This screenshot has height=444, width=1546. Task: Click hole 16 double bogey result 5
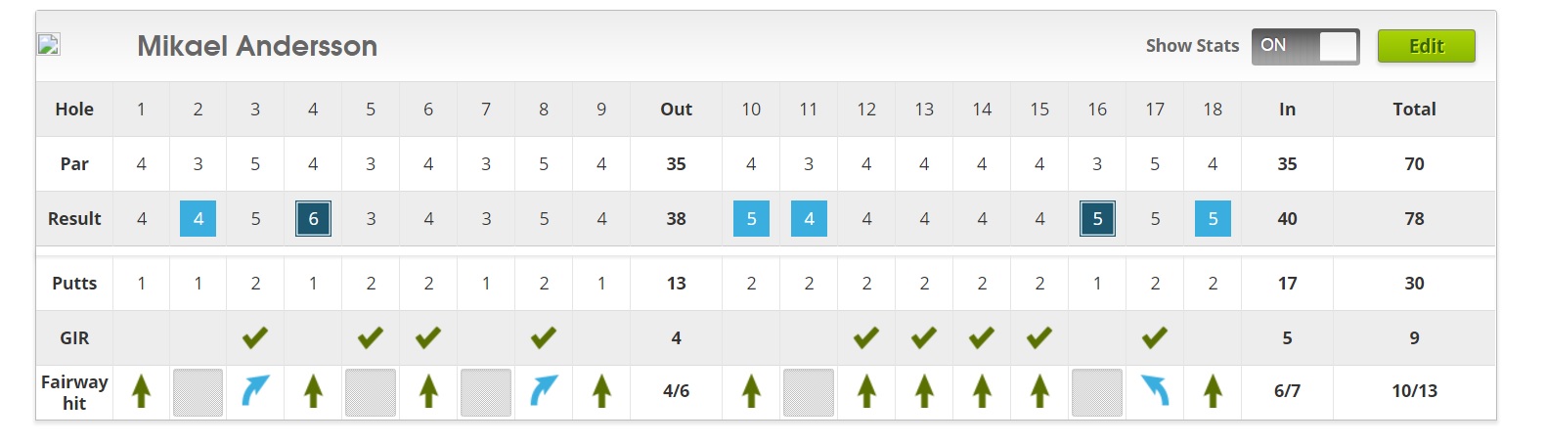coord(1097,218)
